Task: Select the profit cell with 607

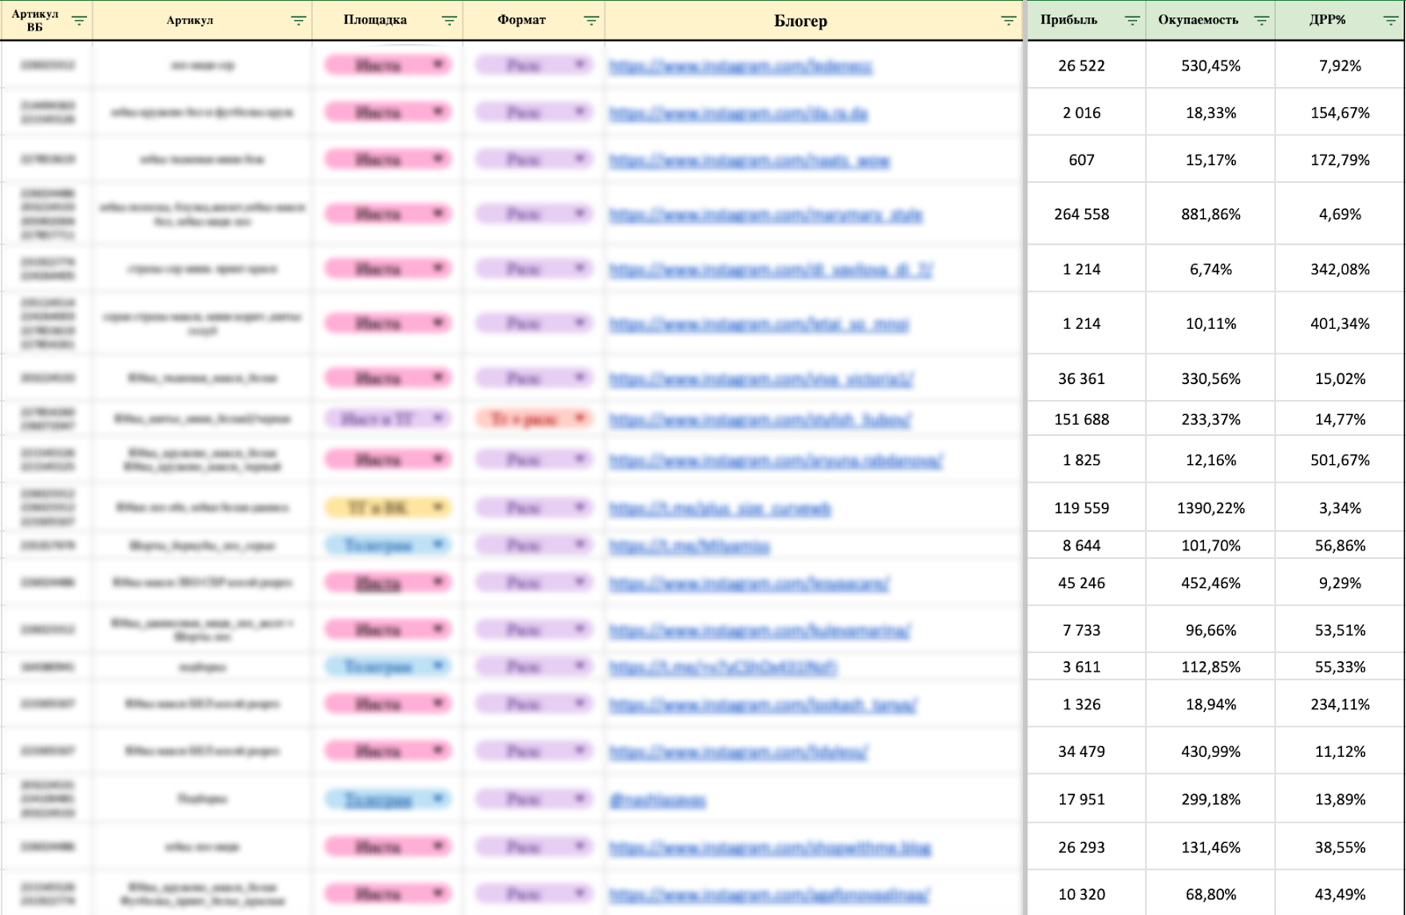Action: point(1082,160)
